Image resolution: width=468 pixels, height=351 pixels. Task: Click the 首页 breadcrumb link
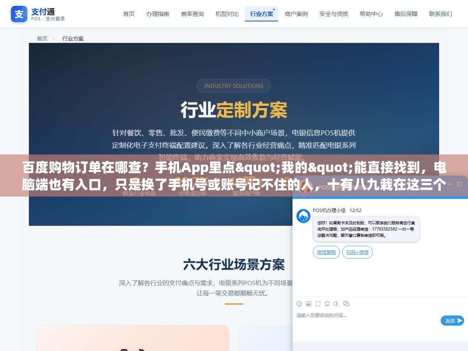[42, 39]
